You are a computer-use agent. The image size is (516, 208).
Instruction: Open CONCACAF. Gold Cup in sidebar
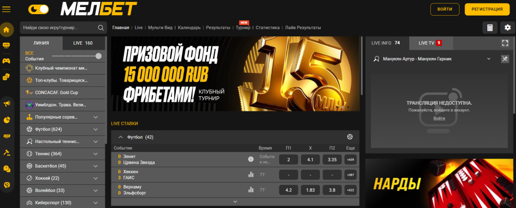pos(62,93)
